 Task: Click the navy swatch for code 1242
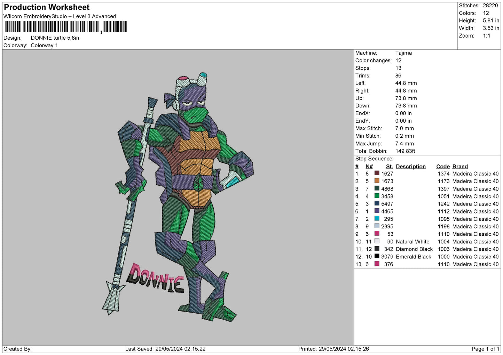tap(377, 203)
